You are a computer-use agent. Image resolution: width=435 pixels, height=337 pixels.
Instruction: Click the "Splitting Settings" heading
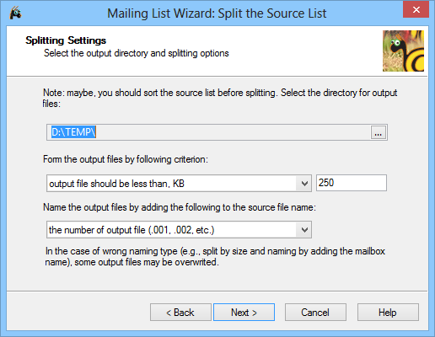[66, 40]
